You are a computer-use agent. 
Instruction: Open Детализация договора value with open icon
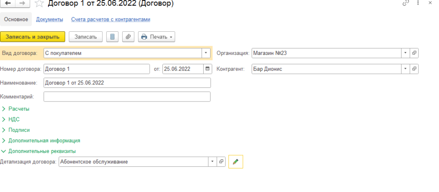[x=221, y=162]
